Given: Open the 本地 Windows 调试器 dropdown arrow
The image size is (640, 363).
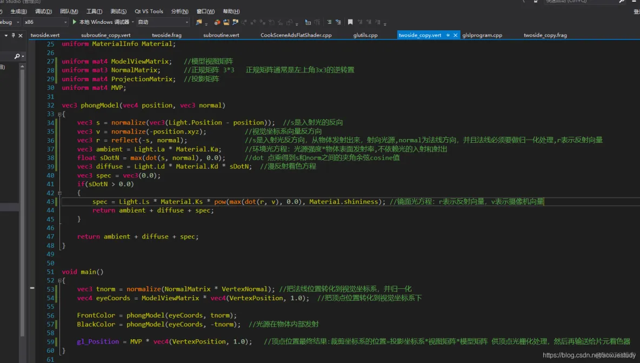Looking at the screenshot, I should pyautogui.click(x=133, y=22).
